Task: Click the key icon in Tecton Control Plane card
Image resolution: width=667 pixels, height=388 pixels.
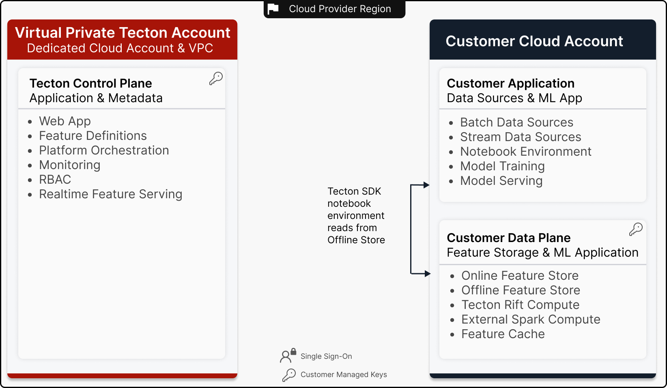Action: [x=216, y=78]
